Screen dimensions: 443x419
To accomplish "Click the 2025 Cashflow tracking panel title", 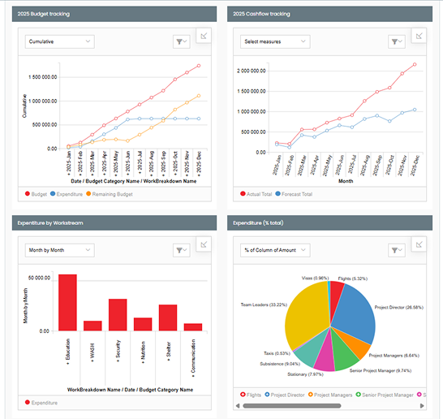I will click(261, 14).
